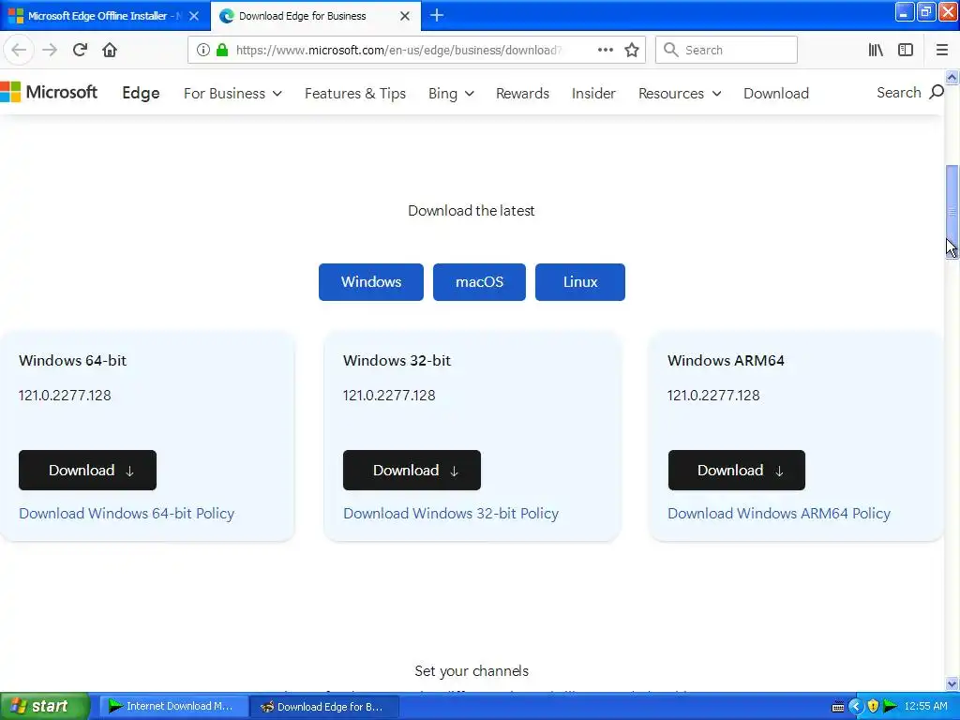Click the Windows 64-bit version number 121.0.2277.128

(65, 395)
